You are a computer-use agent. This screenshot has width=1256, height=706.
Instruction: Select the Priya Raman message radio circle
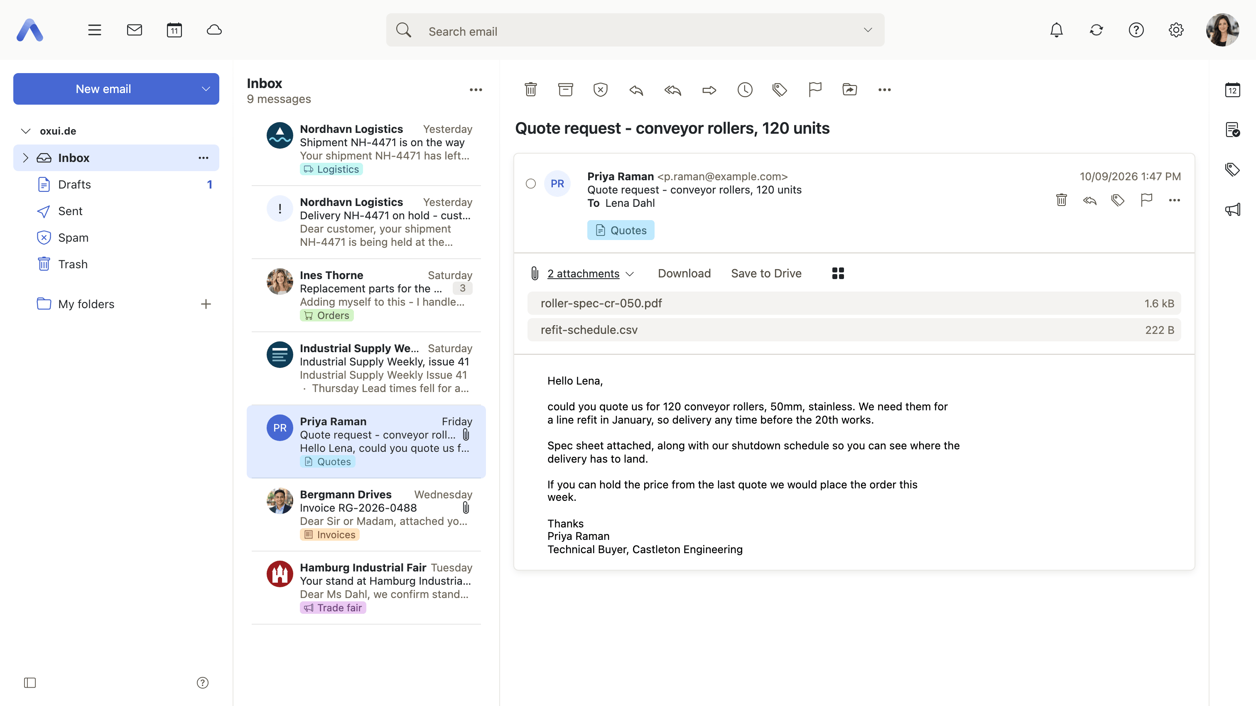click(x=530, y=183)
